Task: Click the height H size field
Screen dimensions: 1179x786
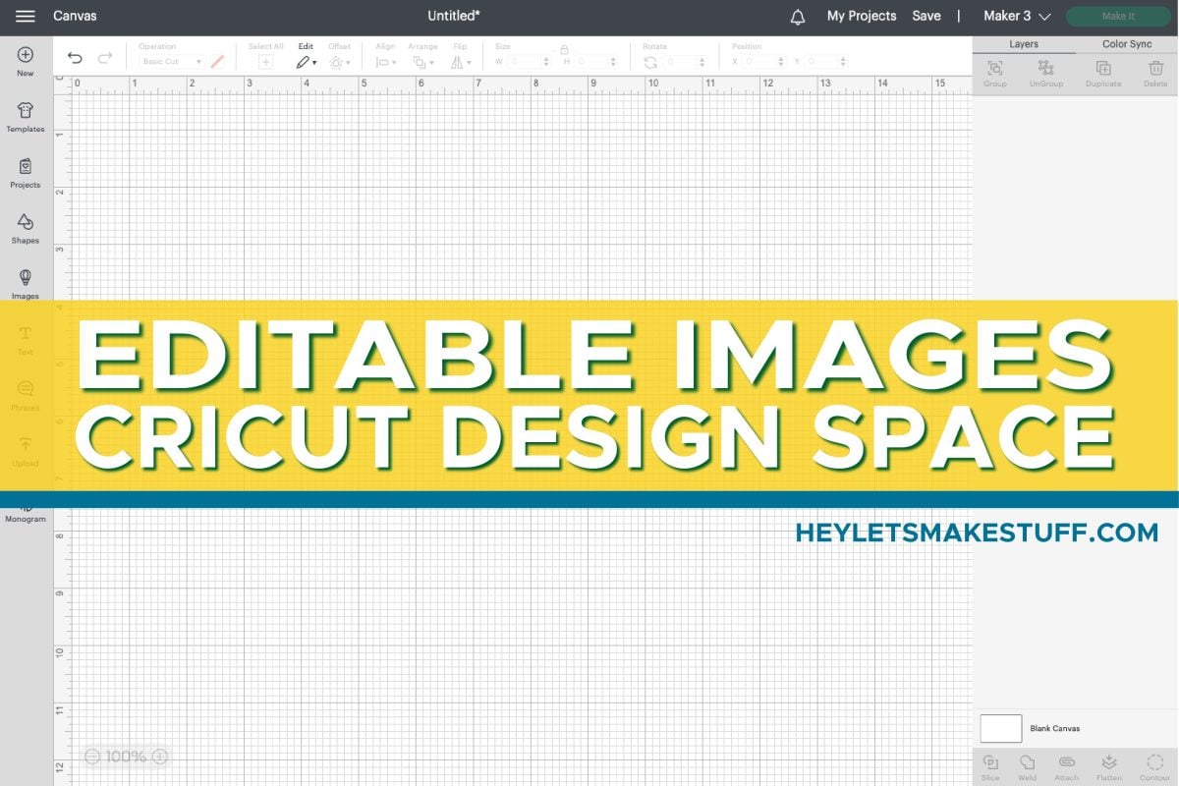Action: pos(592,62)
